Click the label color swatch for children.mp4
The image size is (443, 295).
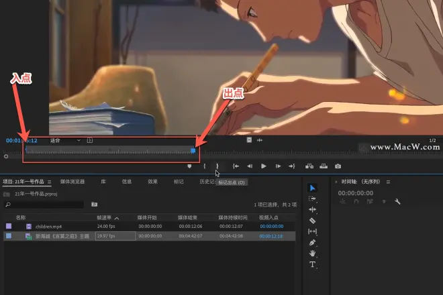click(x=9, y=226)
